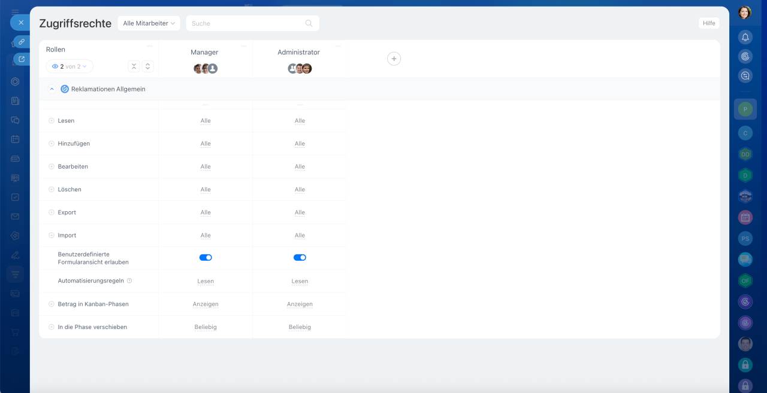Open user profile avatar at top right
This screenshot has height=393, width=767.
pos(744,13)
